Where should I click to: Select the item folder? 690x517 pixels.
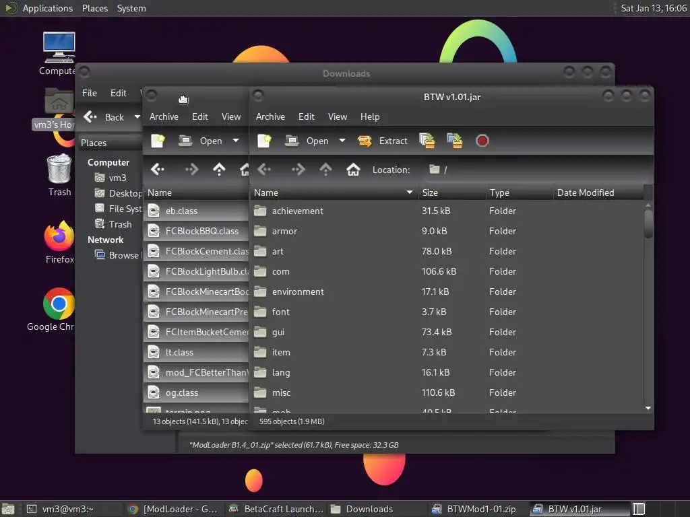point(447,353)
